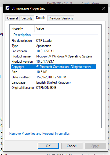Select the File description row
Image resolution: width=110 pixels, height=155 pixels.
point(53,41)
